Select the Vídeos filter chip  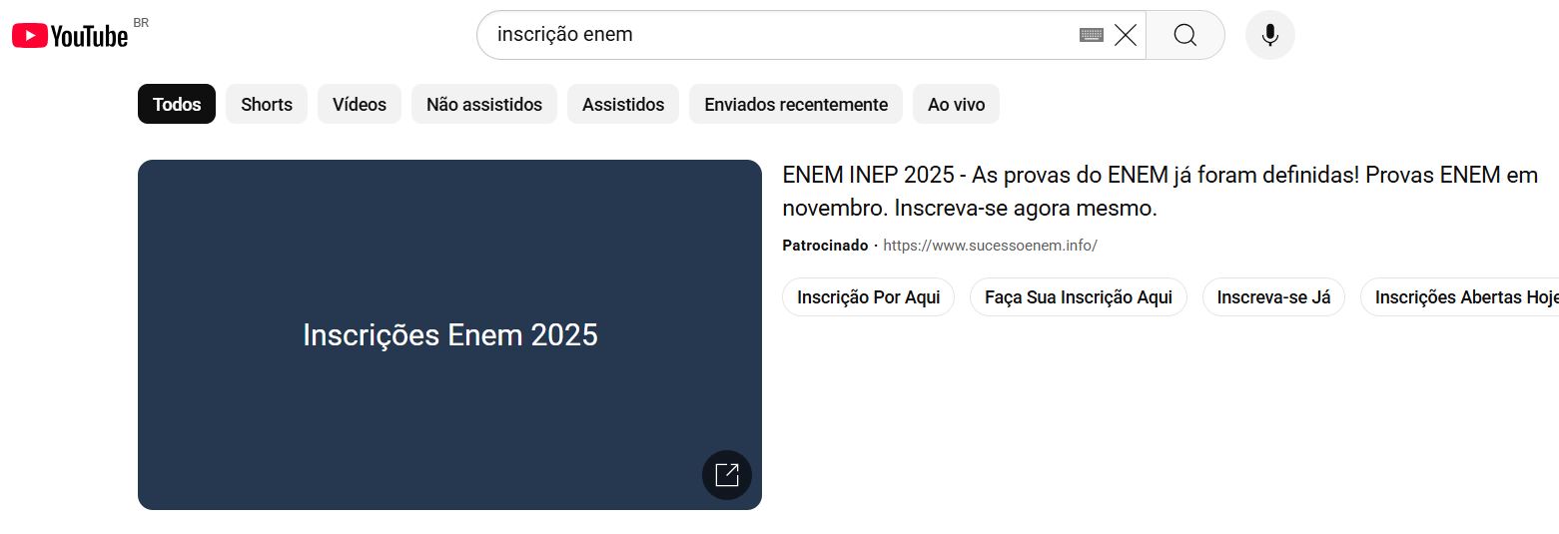click(360, 104)
